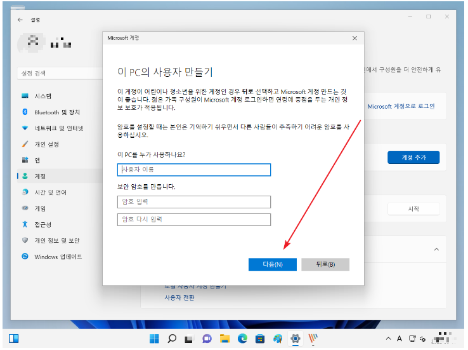This screenshot has height=350, width=468.
Task: Focus the 사용자 이름 input field
Action: [194, 170]
